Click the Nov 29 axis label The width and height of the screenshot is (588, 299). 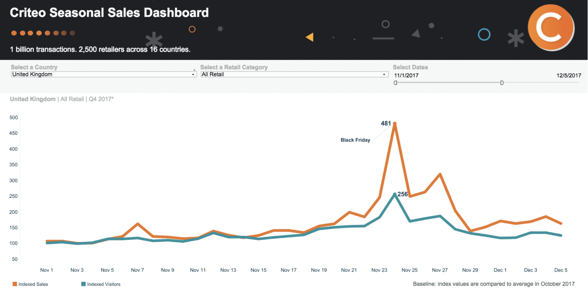point(470,270)
